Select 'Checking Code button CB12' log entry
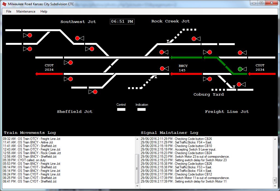The width and height of the screenshot is (280, 191). tap(176, 174)
